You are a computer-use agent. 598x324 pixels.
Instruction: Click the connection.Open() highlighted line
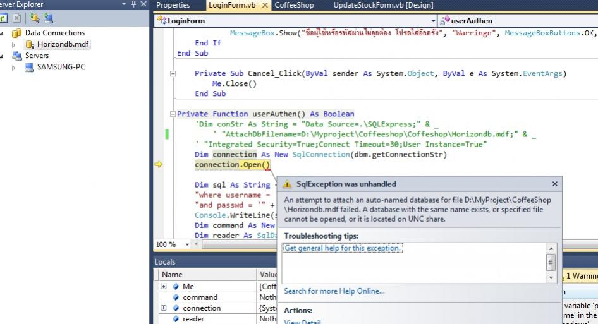(x=232, y=165)
